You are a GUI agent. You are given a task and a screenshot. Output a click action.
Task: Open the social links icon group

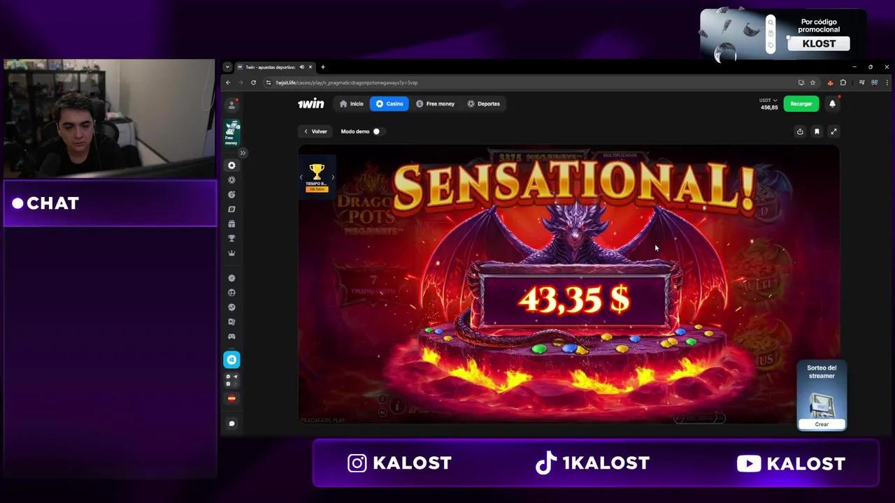coord(231,380)
